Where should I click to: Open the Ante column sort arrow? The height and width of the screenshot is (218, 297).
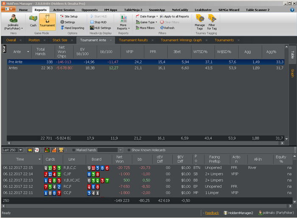click(x=28, y=52)
